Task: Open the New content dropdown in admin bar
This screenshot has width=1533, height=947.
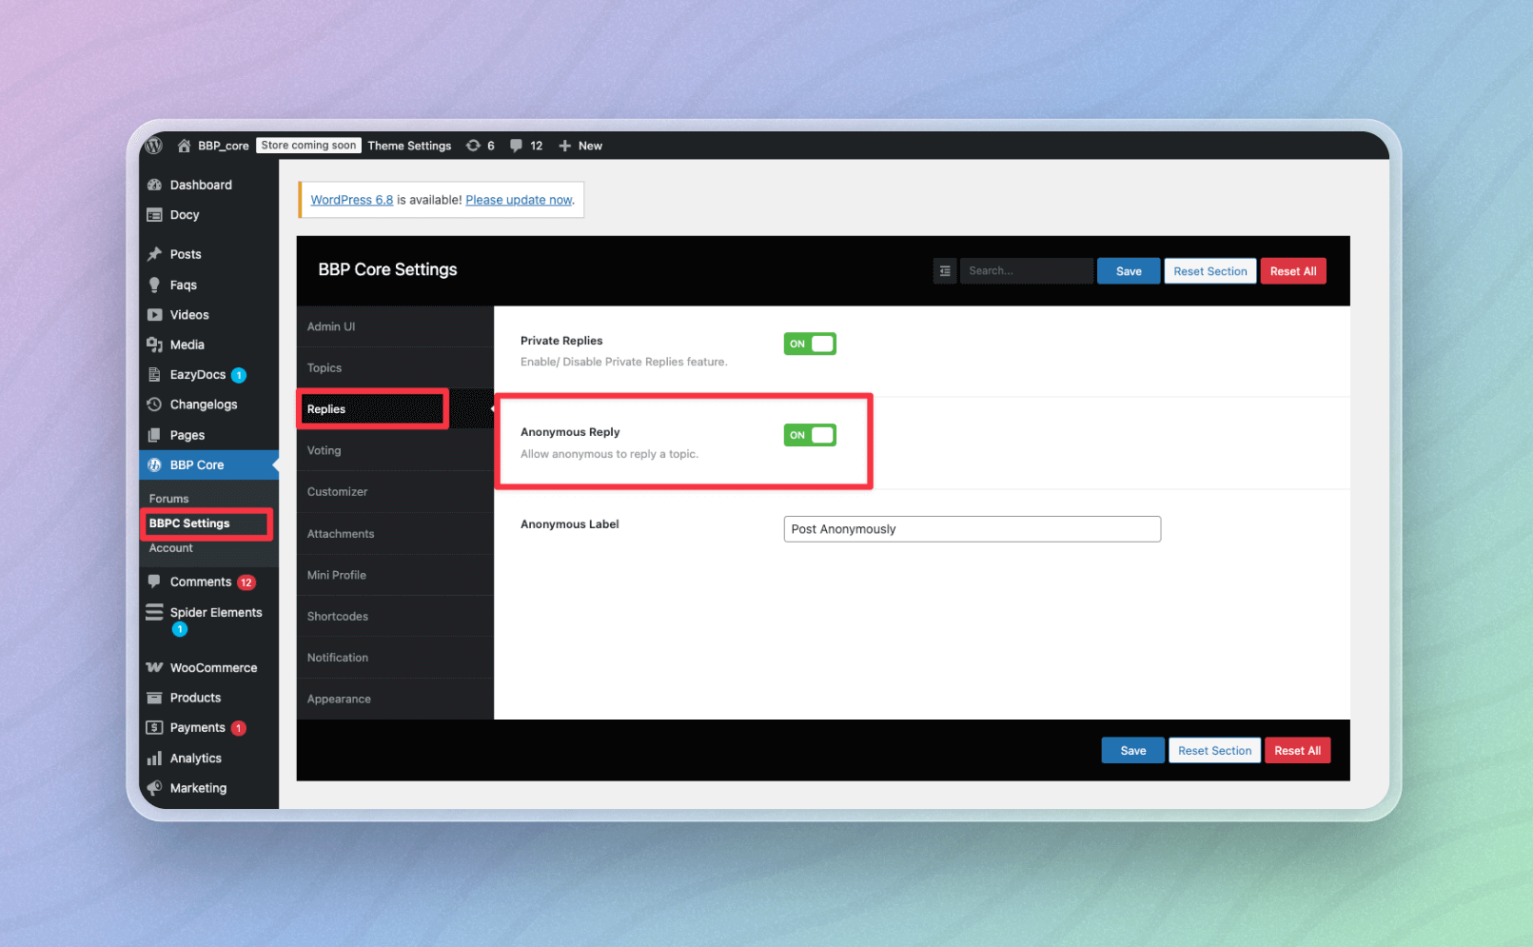Action: 580,146
